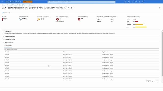Sort by the Applies to column header
The image size is (163, 91).
coord(104,52)
